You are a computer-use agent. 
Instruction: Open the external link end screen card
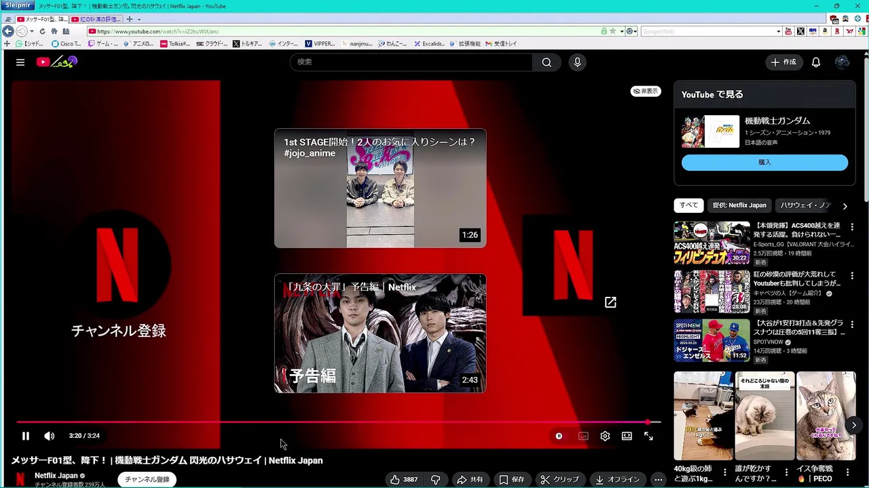point(573,266)
